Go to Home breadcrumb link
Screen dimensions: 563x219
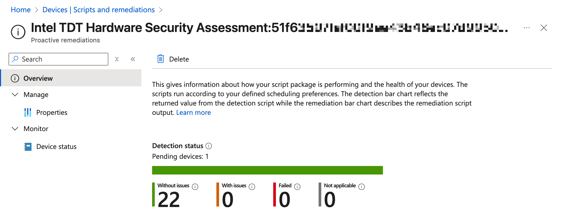point(21,10)
